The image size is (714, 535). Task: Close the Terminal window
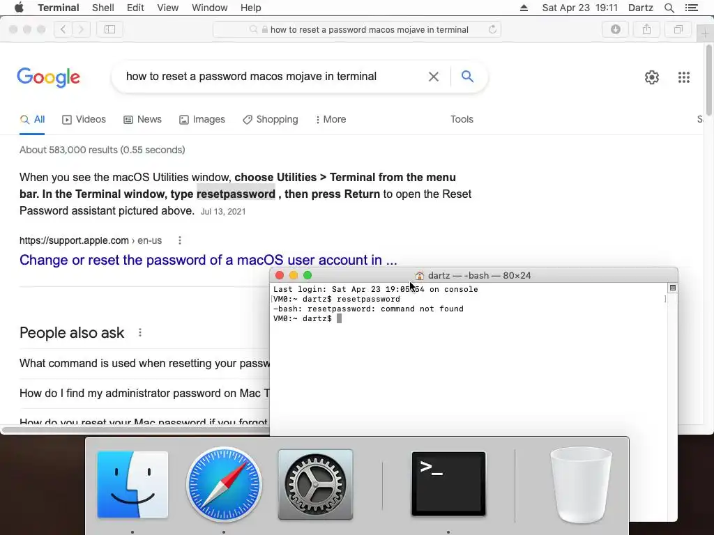(x=280, y=275)
